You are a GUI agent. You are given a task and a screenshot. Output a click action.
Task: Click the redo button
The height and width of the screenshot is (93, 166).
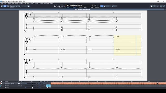(x=25, y=6)
